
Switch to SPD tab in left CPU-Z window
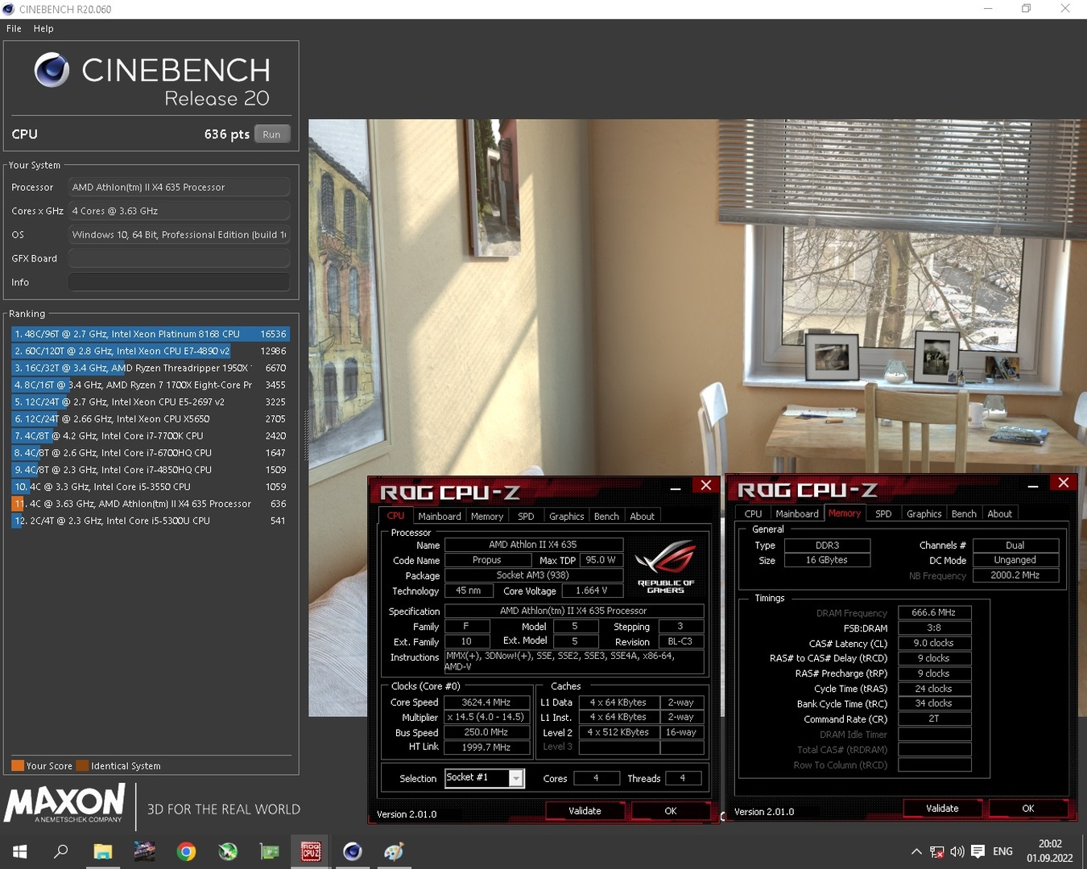pyautogui.click(x=526, y=517)
